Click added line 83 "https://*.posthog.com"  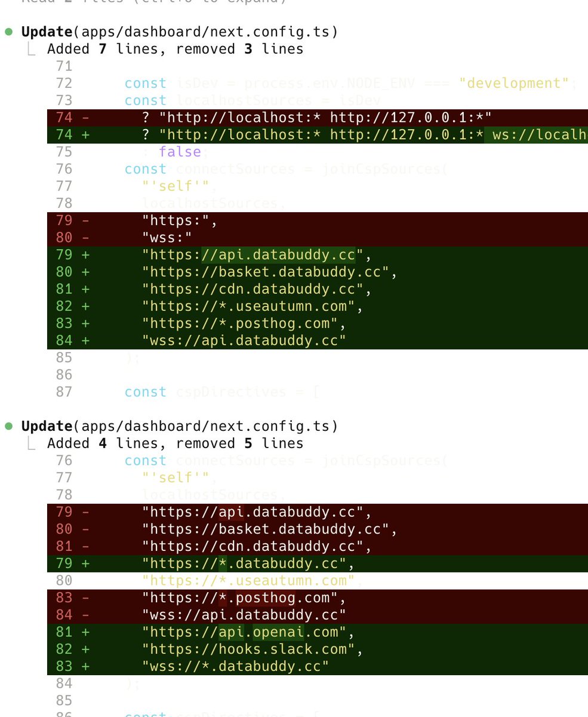click(x=318, y=324)
